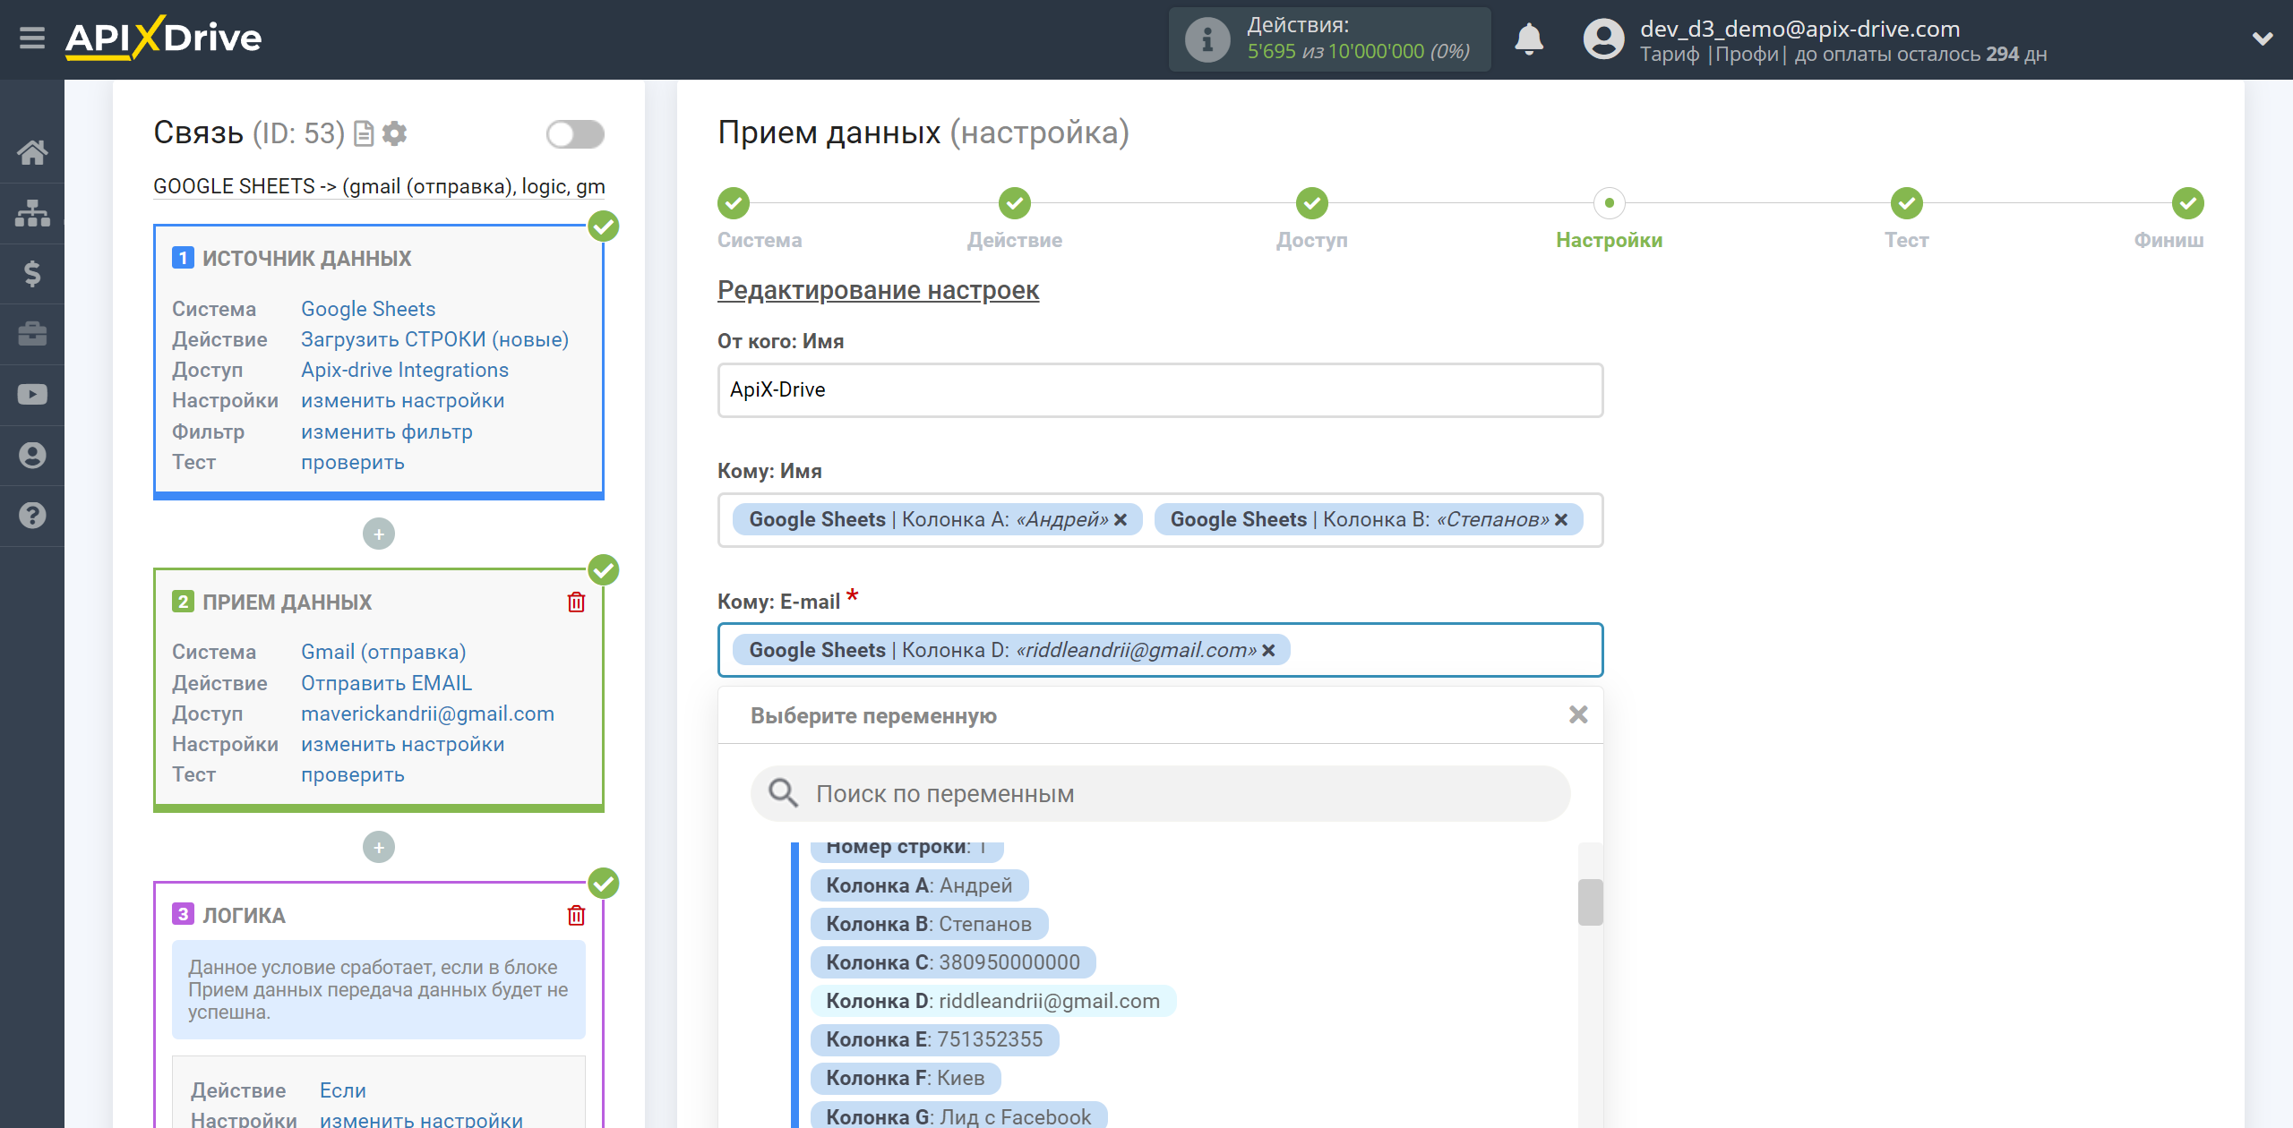
Task: Toggle the connection on/off switch
Action: 575,134
